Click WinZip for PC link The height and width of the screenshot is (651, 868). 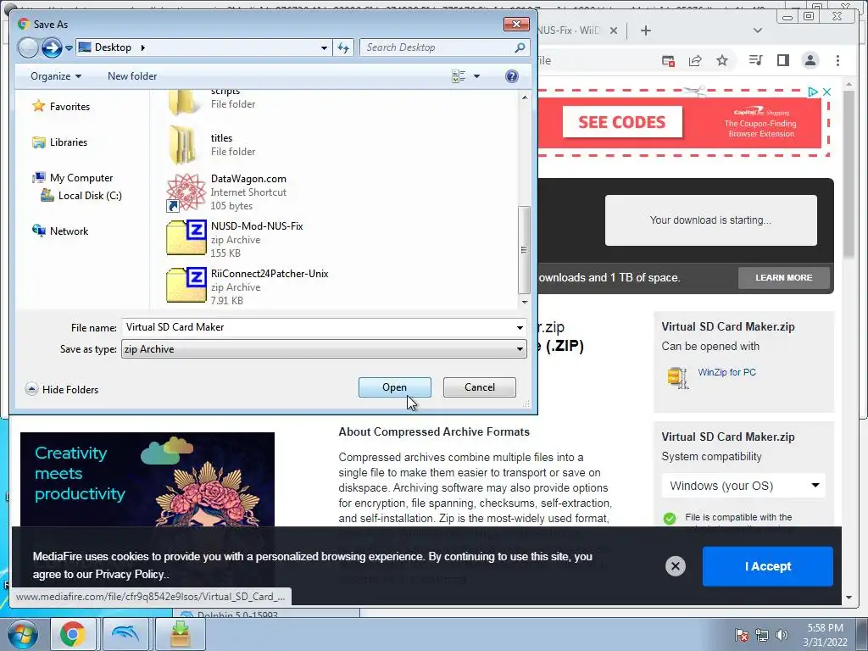[726, 373]
